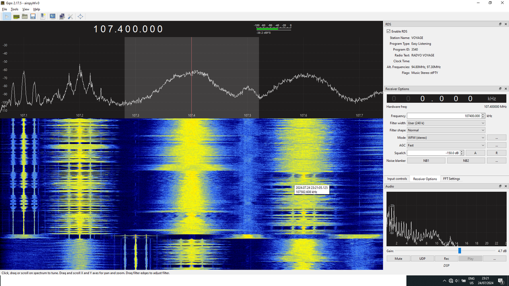Screen dimensions: 509x286
Task: Open the File menu
Action: (4, 9)
